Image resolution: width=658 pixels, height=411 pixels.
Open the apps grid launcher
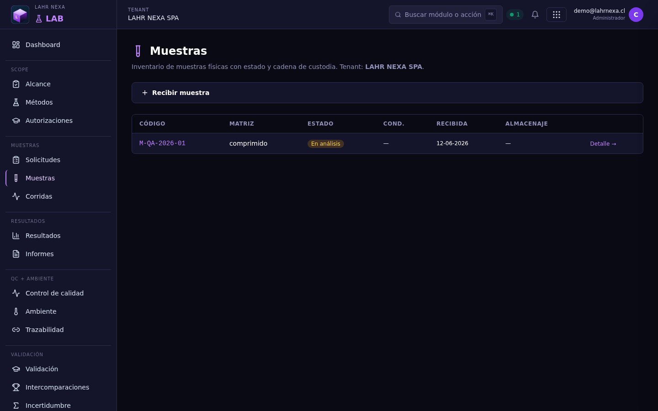pos(557,15)
